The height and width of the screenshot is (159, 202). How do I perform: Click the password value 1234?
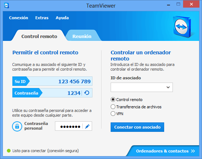pos(74,93)
